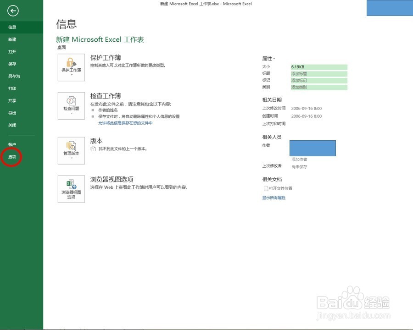Viewport: 413px width, 330px height.
Task: Click the 浏览器视图选项 button
Action: [71, 189]
